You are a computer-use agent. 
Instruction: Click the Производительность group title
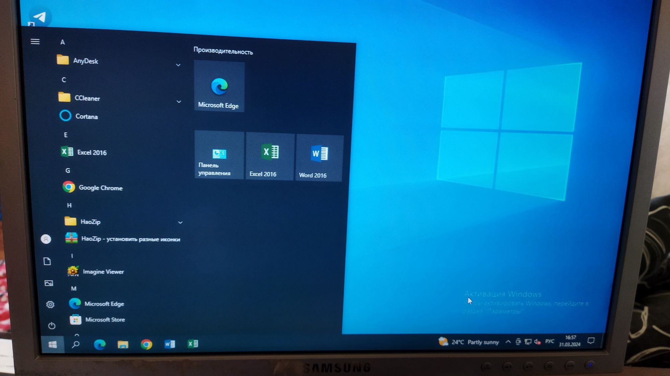223,51
